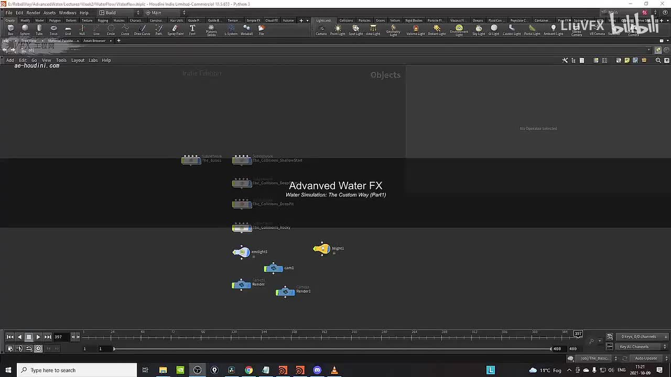
Task: Open the Main radial menu dropdown
Action: tap(165, 13)
